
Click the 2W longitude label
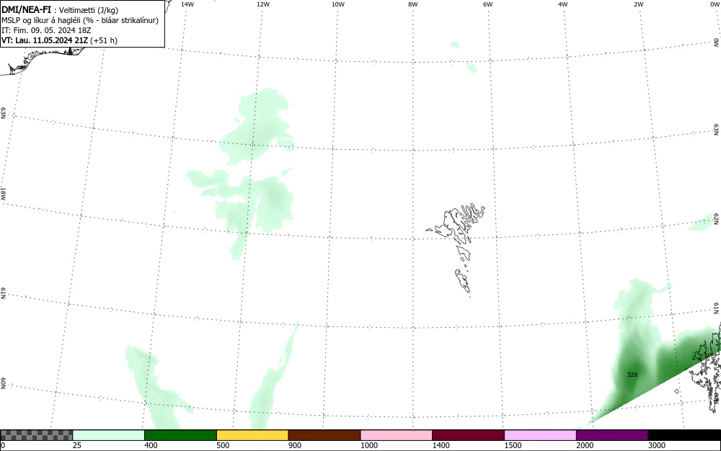pyautogui.click(x=638, y=4)
